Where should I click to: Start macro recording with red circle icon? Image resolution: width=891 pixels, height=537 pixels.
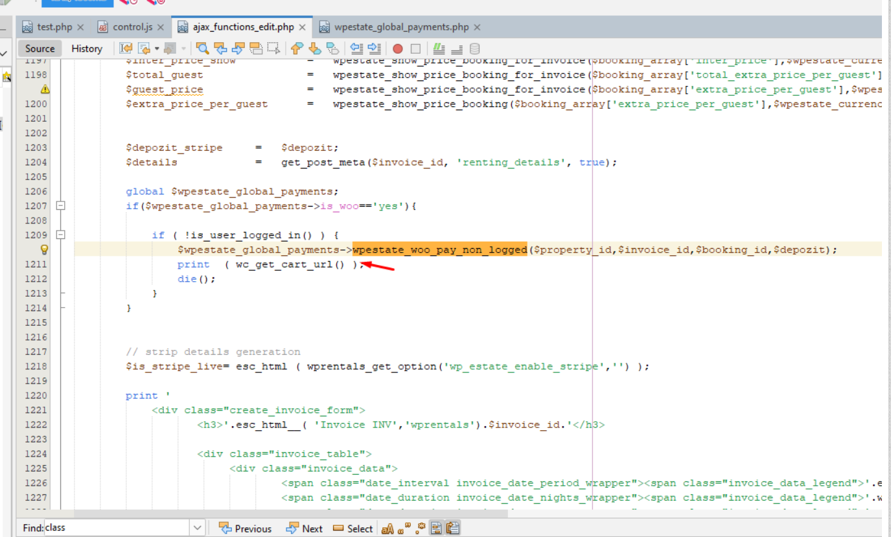[398, 49]
